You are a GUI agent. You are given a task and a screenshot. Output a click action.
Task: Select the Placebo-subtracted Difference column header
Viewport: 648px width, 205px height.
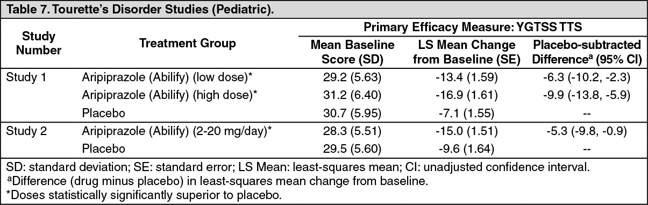(x=587, y=52)
